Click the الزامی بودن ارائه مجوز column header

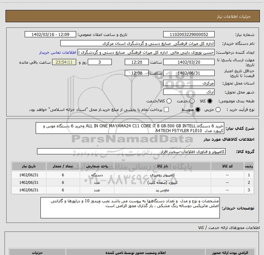(x=230, y=253)
